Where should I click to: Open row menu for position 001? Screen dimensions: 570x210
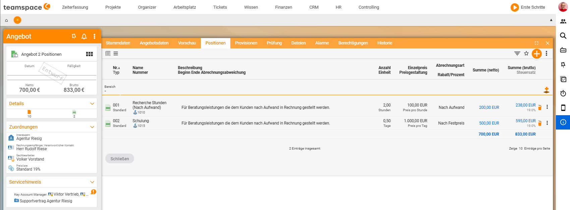(547, 107)
